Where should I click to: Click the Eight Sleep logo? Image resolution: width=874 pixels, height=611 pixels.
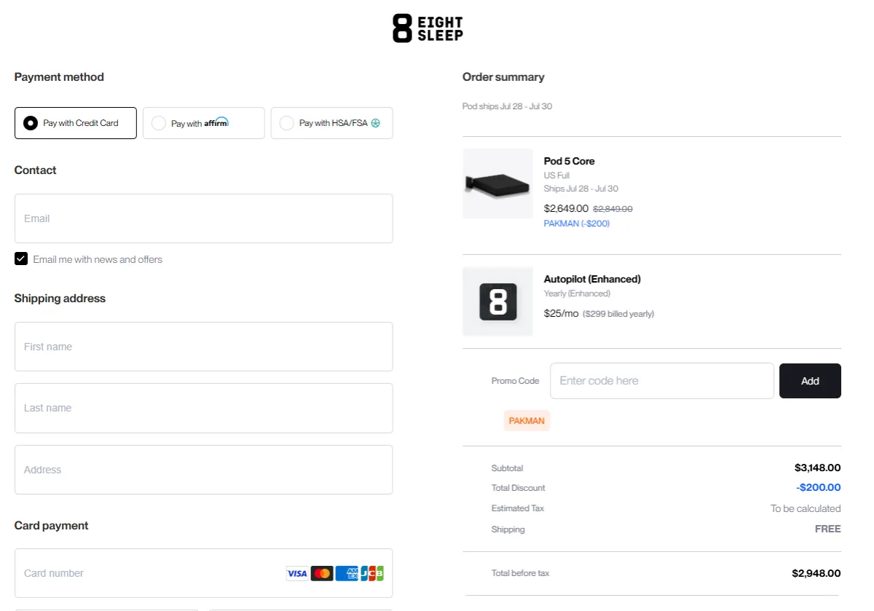(428, 28)
